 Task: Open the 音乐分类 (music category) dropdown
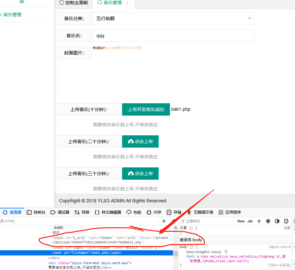(249, 18)
